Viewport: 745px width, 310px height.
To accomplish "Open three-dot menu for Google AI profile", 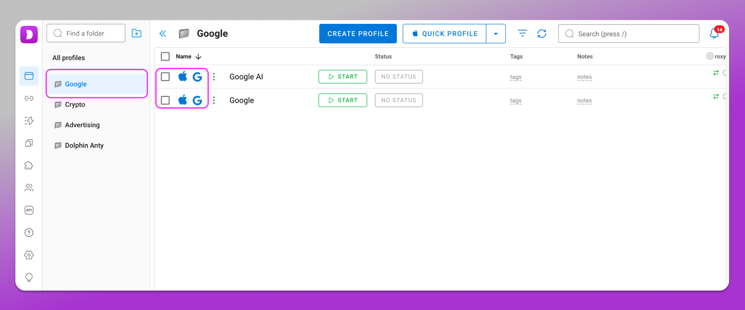I will [214, 77].
